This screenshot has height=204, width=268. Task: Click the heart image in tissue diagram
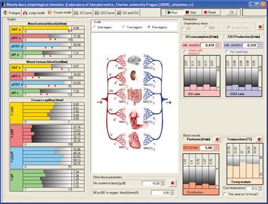tap(134, 141)
